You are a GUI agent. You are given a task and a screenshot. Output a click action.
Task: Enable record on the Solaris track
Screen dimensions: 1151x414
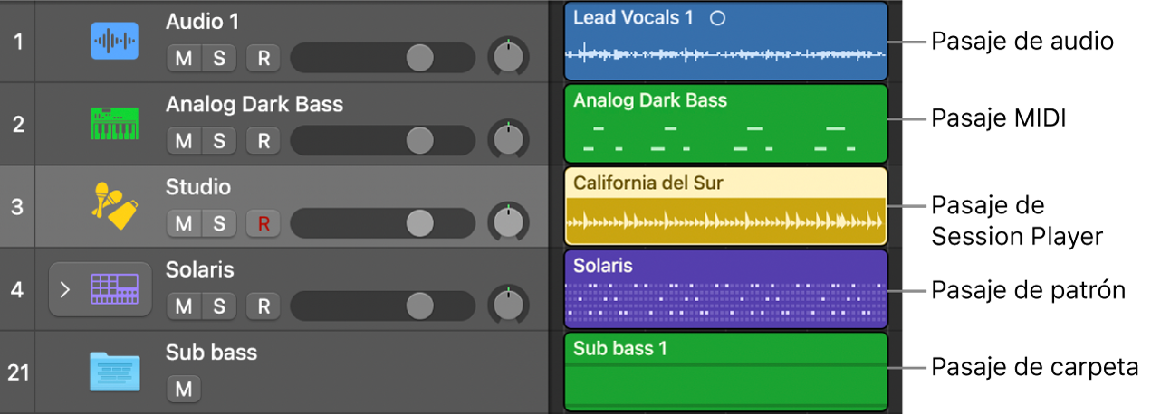264,306
